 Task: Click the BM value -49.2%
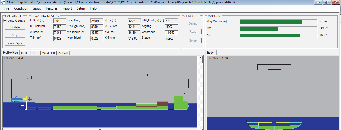pyautogui.click(x=324, y=28)
